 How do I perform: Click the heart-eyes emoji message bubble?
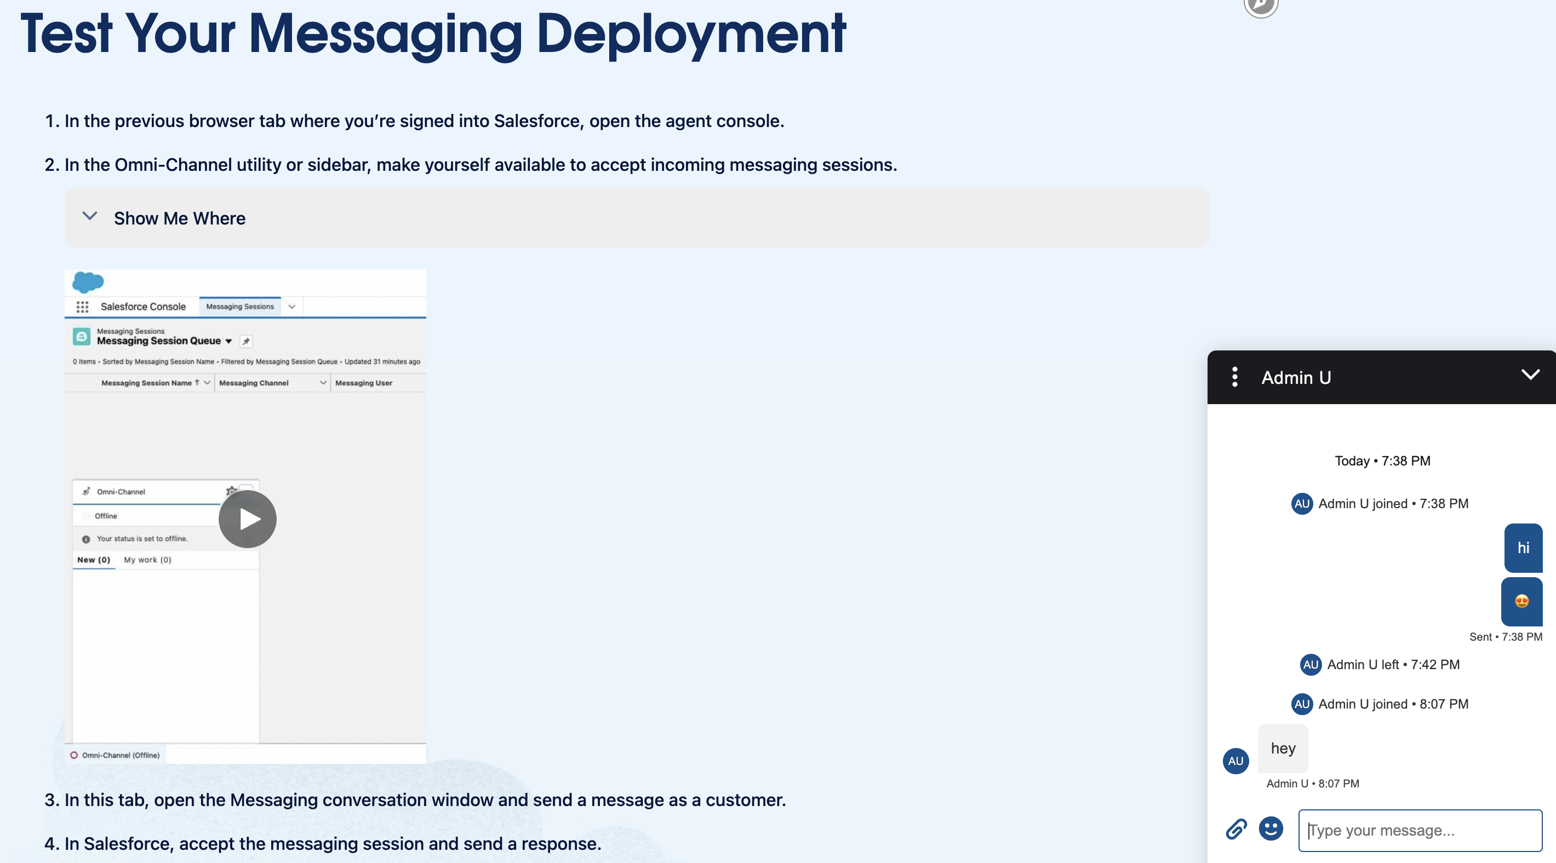click(1521, 601)
